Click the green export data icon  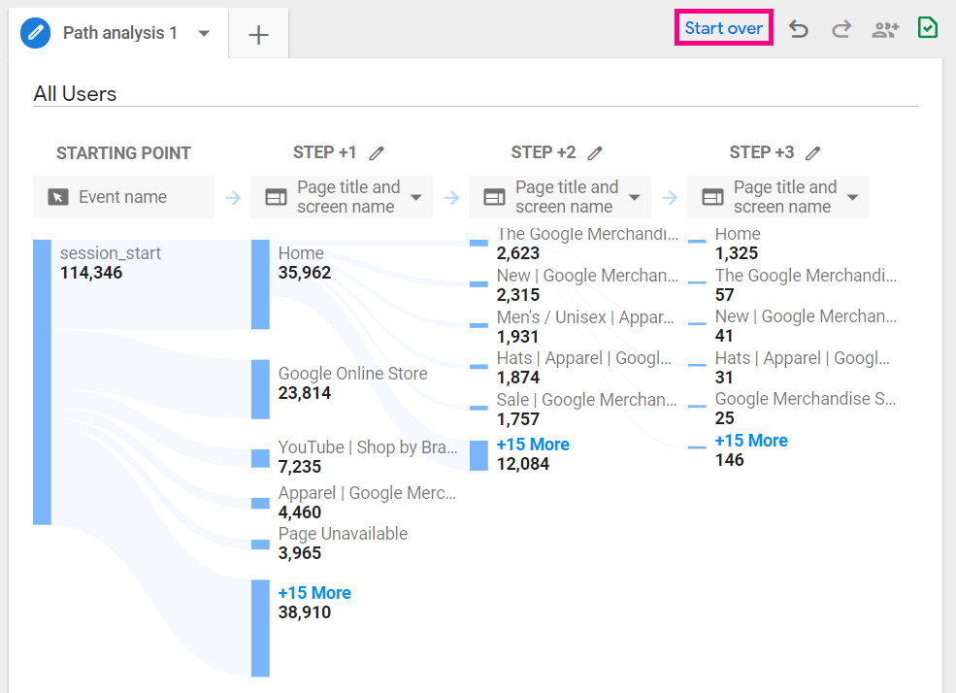(927, 27)
